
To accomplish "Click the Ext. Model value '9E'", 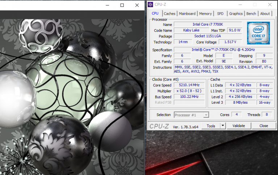I will point(224,61).
